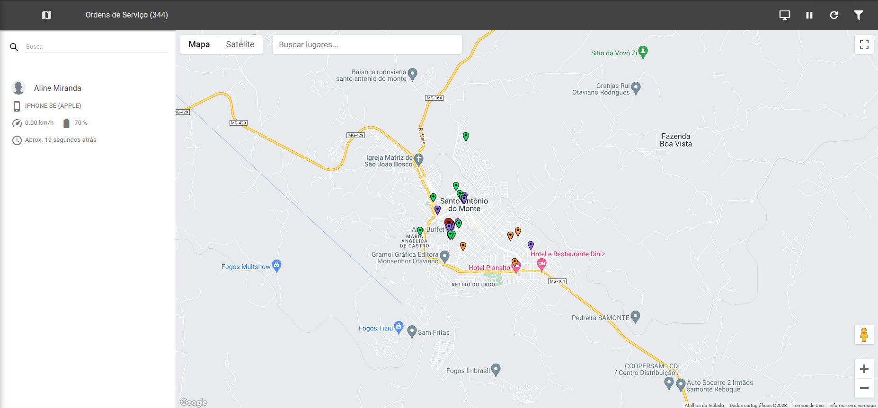Zoom out using the minus button
Image resolution: width=878 pixels, height=408 pixels.
(x=864, y=388)
